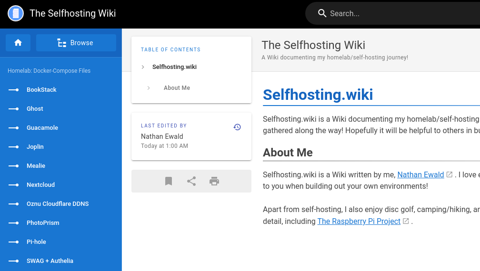
Task: Click chevron beside About Me contents entry
Action: pos(149,88)
